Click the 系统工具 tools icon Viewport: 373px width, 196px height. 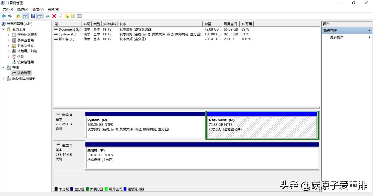pyautogui.click(x=9, y=29)
